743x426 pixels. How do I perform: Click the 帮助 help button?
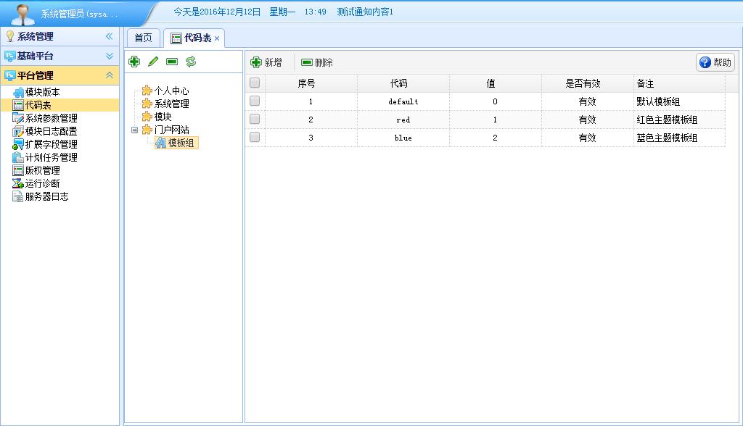715,62
